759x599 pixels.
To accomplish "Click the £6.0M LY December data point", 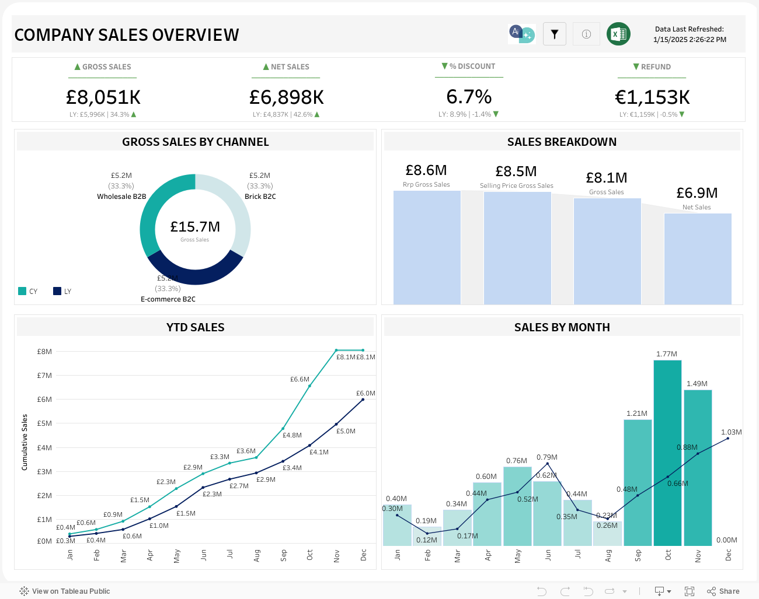I will pos(363,400).
